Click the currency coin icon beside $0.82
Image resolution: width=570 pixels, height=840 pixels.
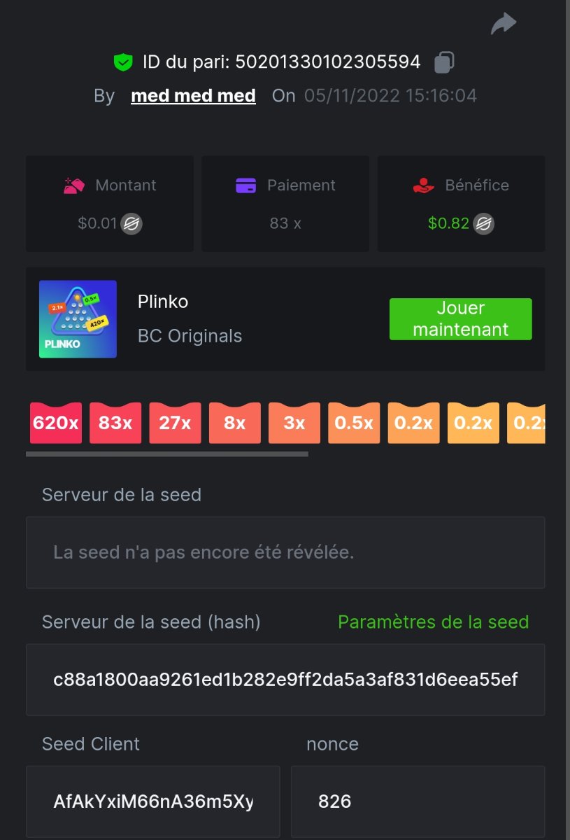(484, 224)
